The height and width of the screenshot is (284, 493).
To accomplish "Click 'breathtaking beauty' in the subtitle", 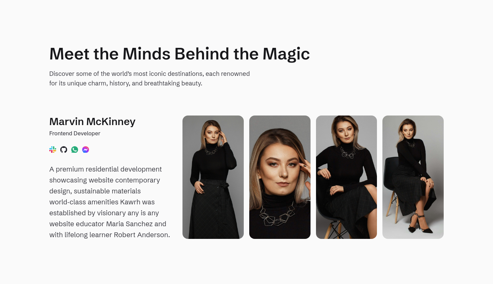I will pyautogui.click(x=173, y=83).
